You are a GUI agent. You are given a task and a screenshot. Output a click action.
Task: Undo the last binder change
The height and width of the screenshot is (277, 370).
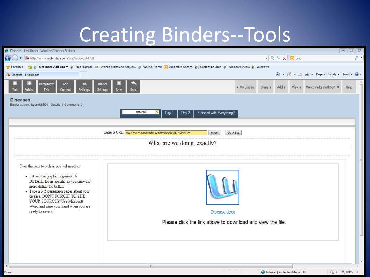133,86
